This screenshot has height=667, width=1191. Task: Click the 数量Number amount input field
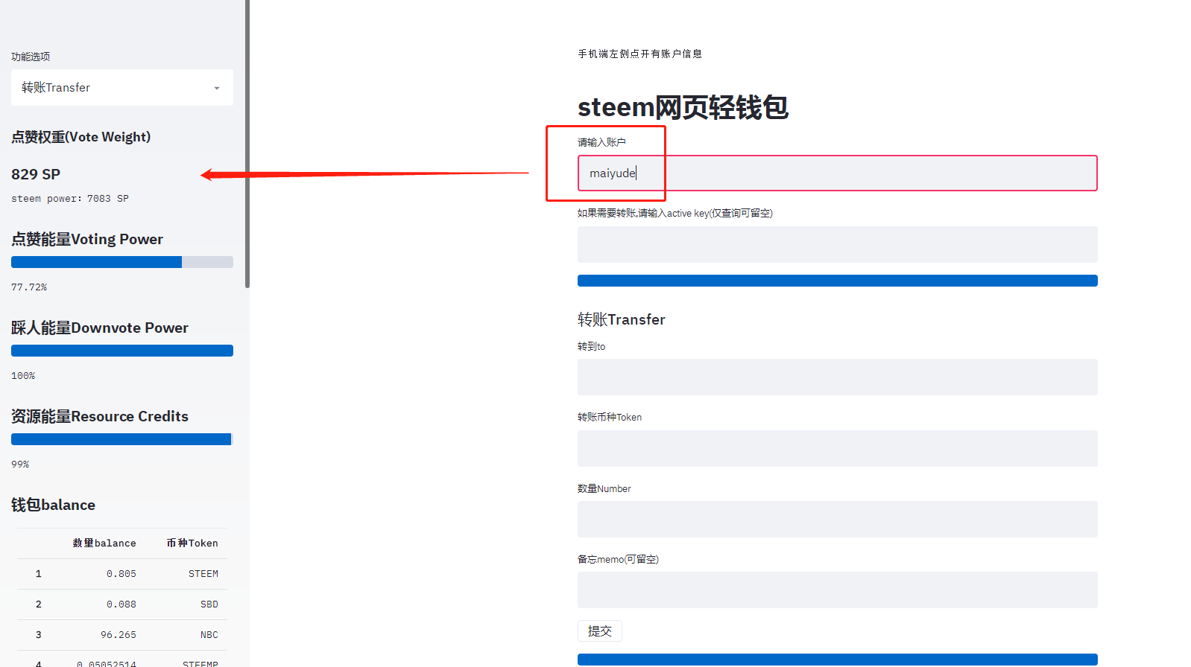click(837, 519)
